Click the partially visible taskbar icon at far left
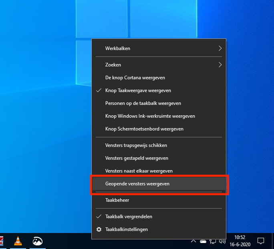 (1, 241)
